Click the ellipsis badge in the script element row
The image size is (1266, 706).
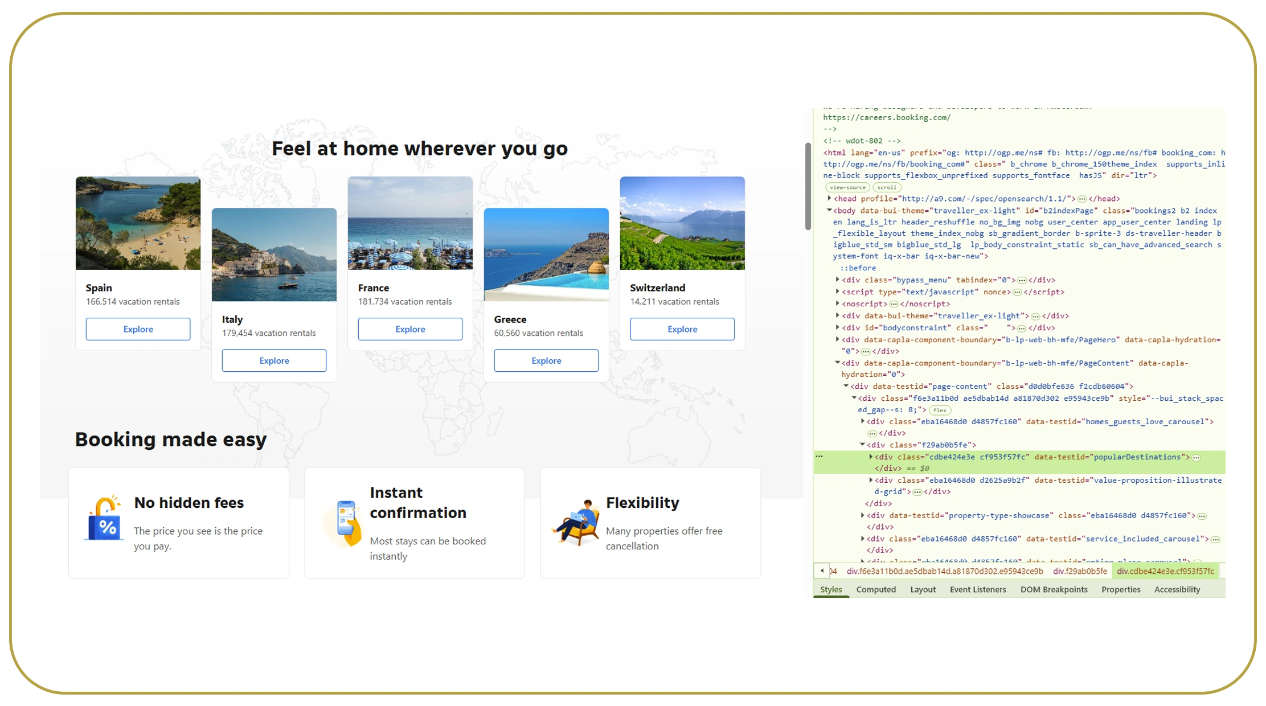1017,292
